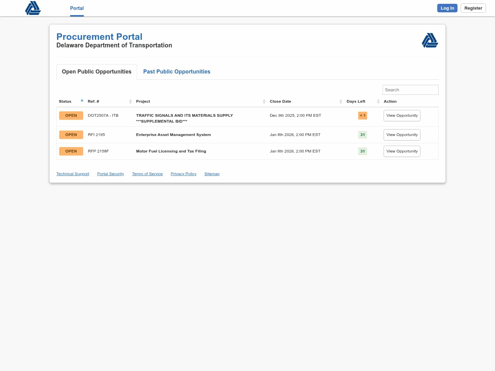Sort table by Days Left column
This screenshot has width=495, height=371.
tap(356, 101)
